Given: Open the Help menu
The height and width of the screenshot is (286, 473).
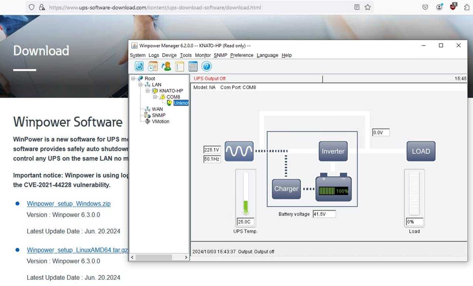Looking at the screenshot, I should (287, 55).
